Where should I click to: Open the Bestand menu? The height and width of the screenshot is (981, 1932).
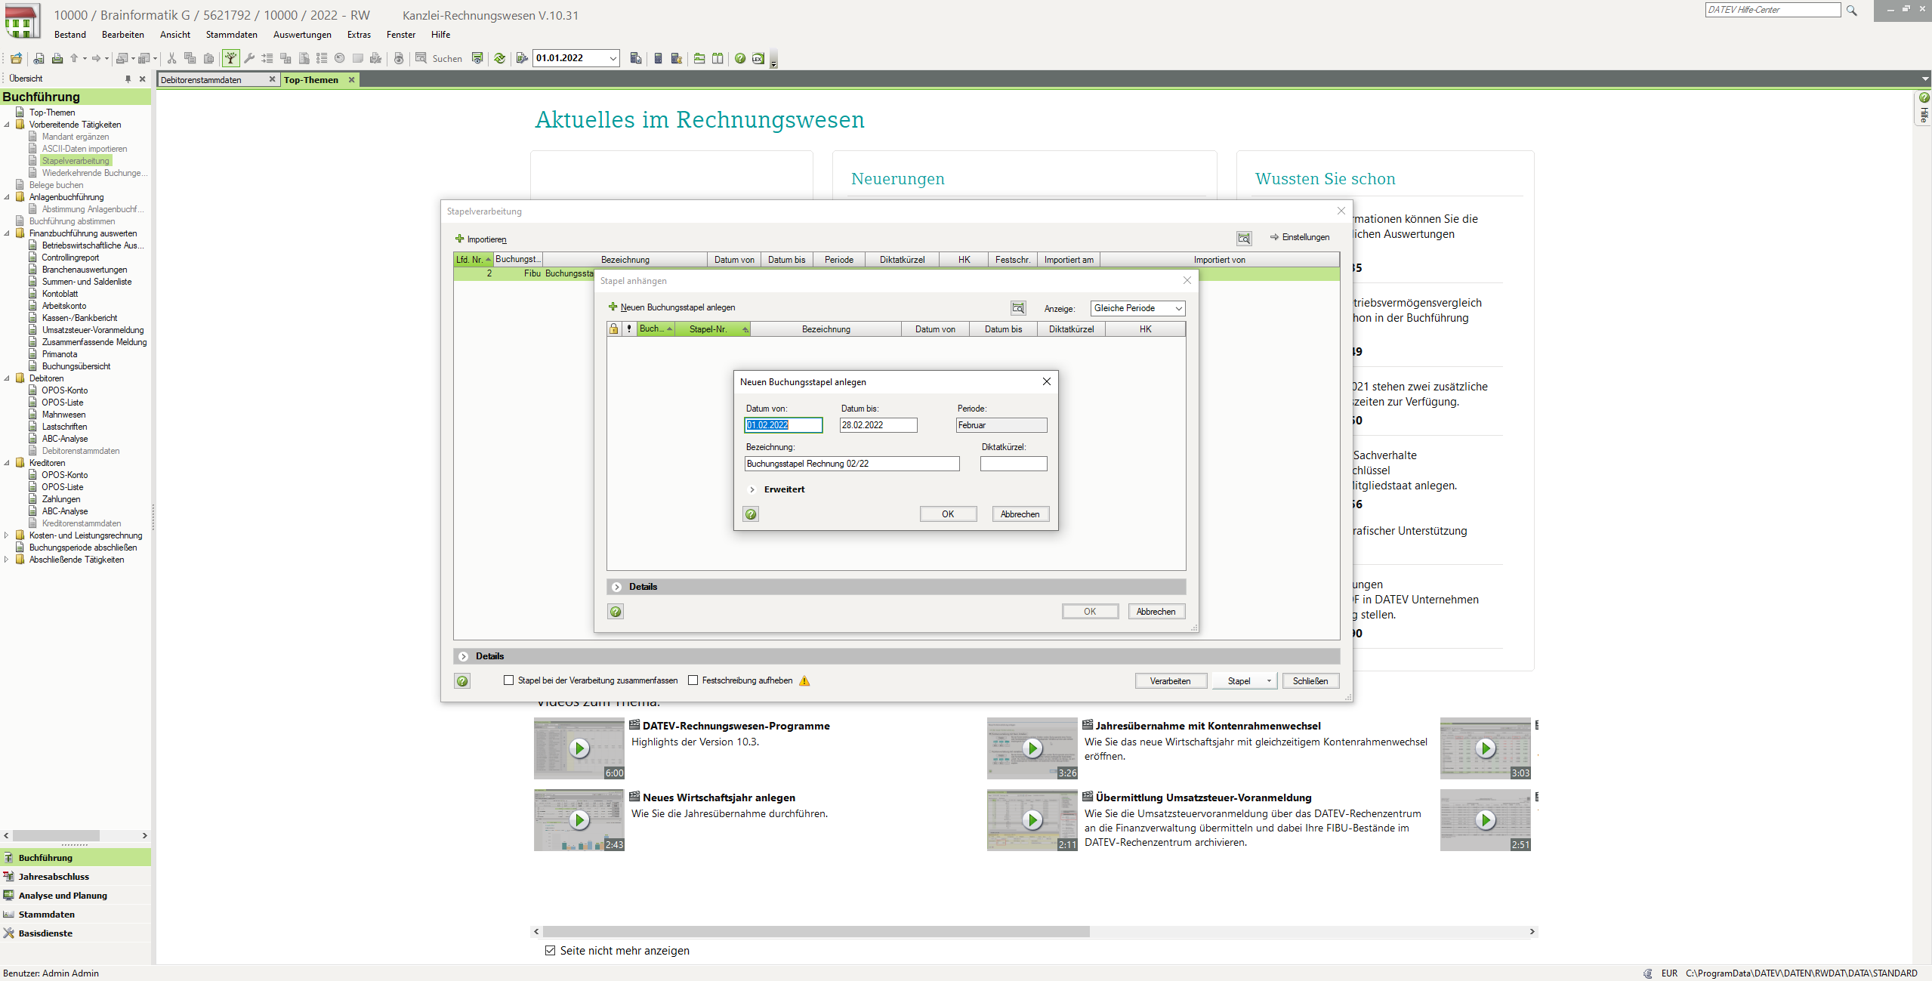(x=70, y=35)
